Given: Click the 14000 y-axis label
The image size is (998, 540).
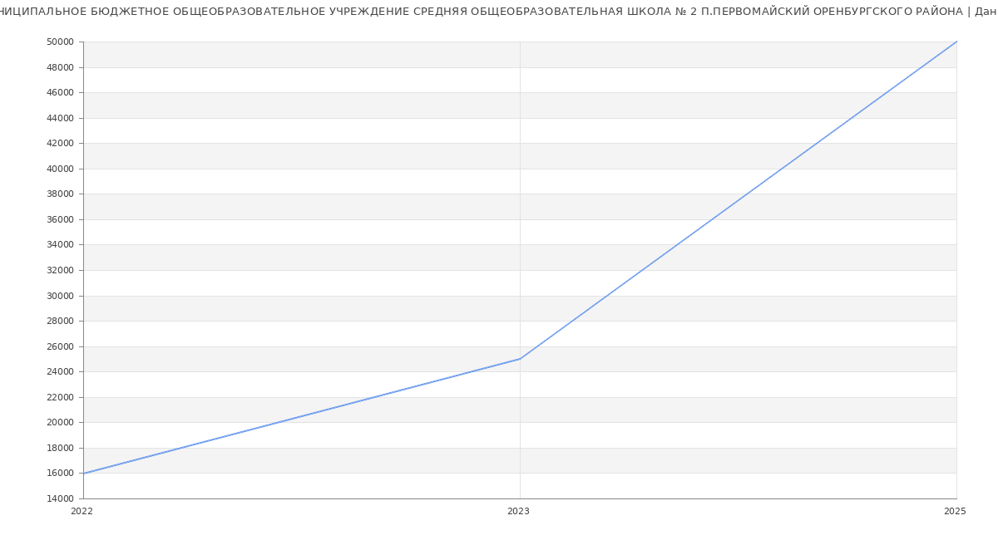Looking at the screenshot, I should [60, 499].
